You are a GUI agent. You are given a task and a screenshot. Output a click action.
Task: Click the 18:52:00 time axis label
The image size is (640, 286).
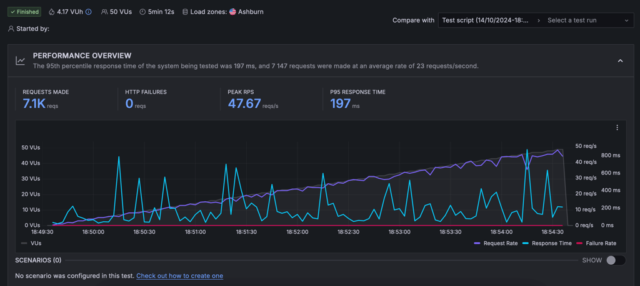(297, 232)
